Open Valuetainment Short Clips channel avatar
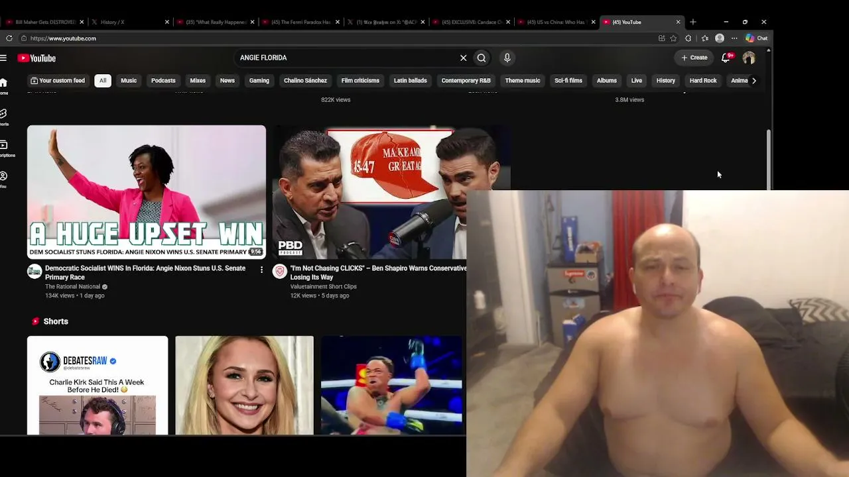This screenshot has width=849, height=477. point(280,272)
